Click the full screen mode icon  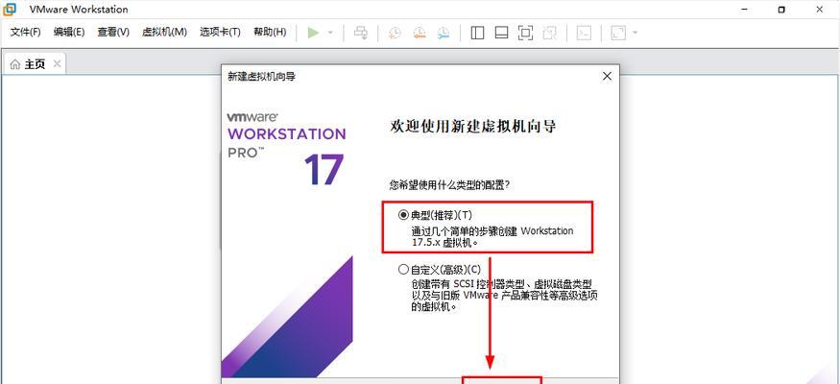525,33
